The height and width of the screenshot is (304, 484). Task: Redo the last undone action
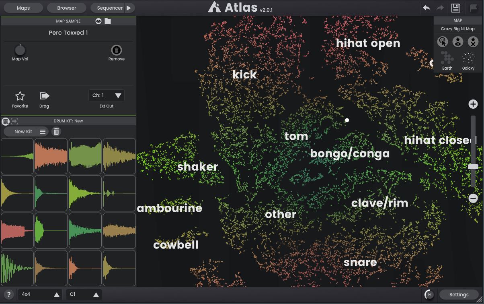tap(440, 8)
